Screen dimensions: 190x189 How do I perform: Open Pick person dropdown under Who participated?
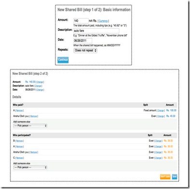[30, 167]
